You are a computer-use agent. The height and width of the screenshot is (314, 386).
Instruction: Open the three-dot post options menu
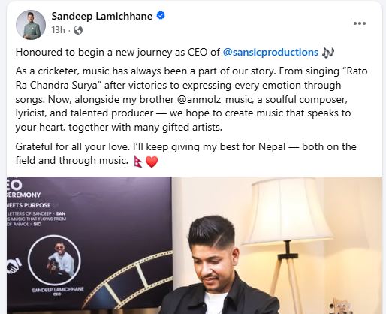[360, 23]
